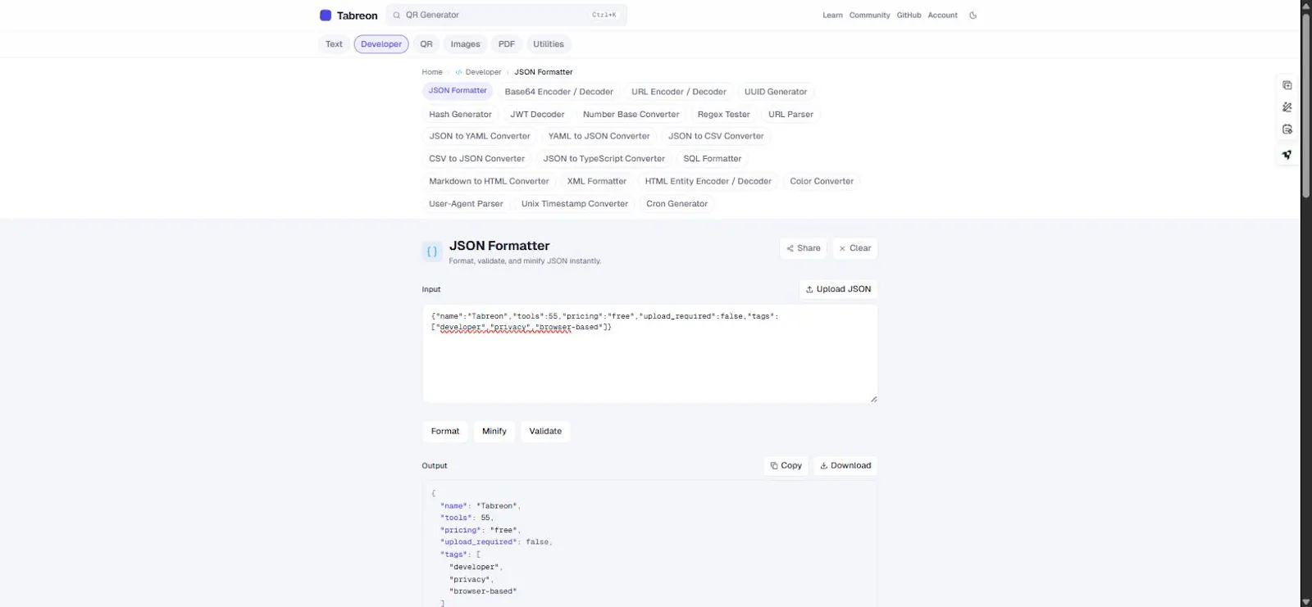The image size is (1312, 607).
Task: Toggle dark mode moon icon
Action: (973, 16)
